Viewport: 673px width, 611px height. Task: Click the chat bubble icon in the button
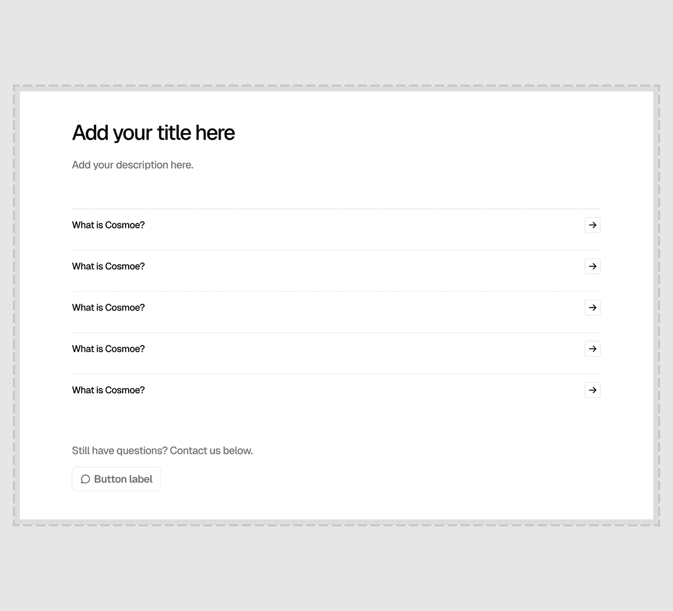coord(86,479)
